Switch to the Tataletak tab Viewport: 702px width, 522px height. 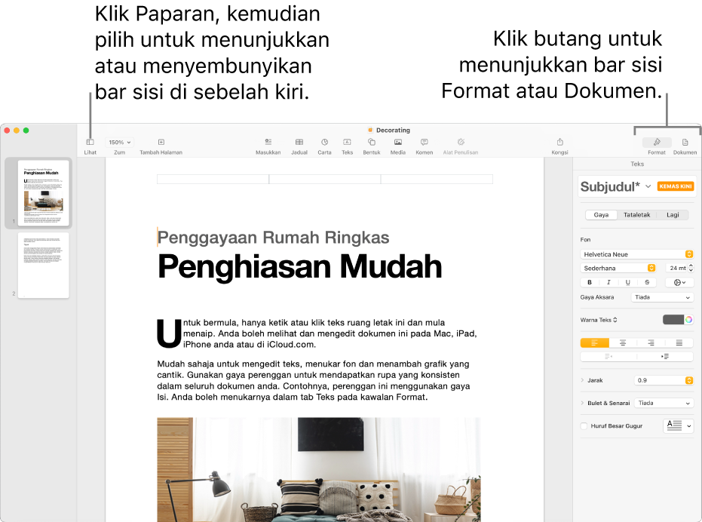pos(636,215)
